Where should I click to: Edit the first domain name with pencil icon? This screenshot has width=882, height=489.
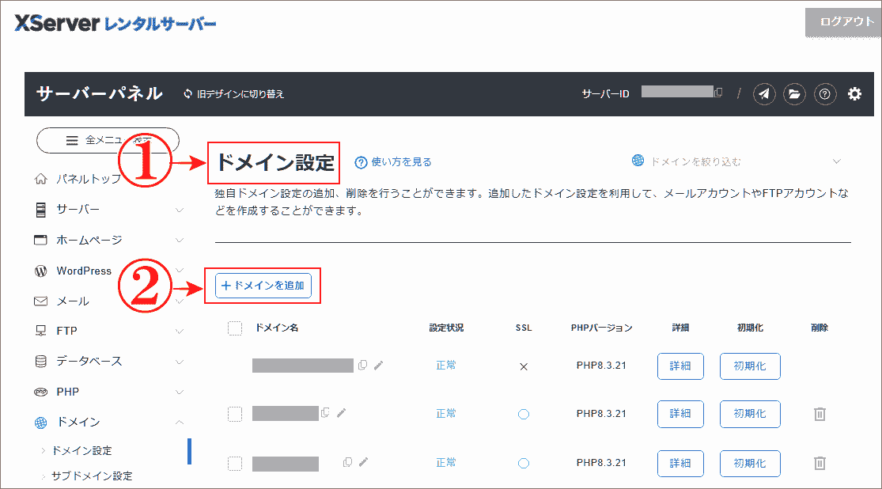point(377,366)
